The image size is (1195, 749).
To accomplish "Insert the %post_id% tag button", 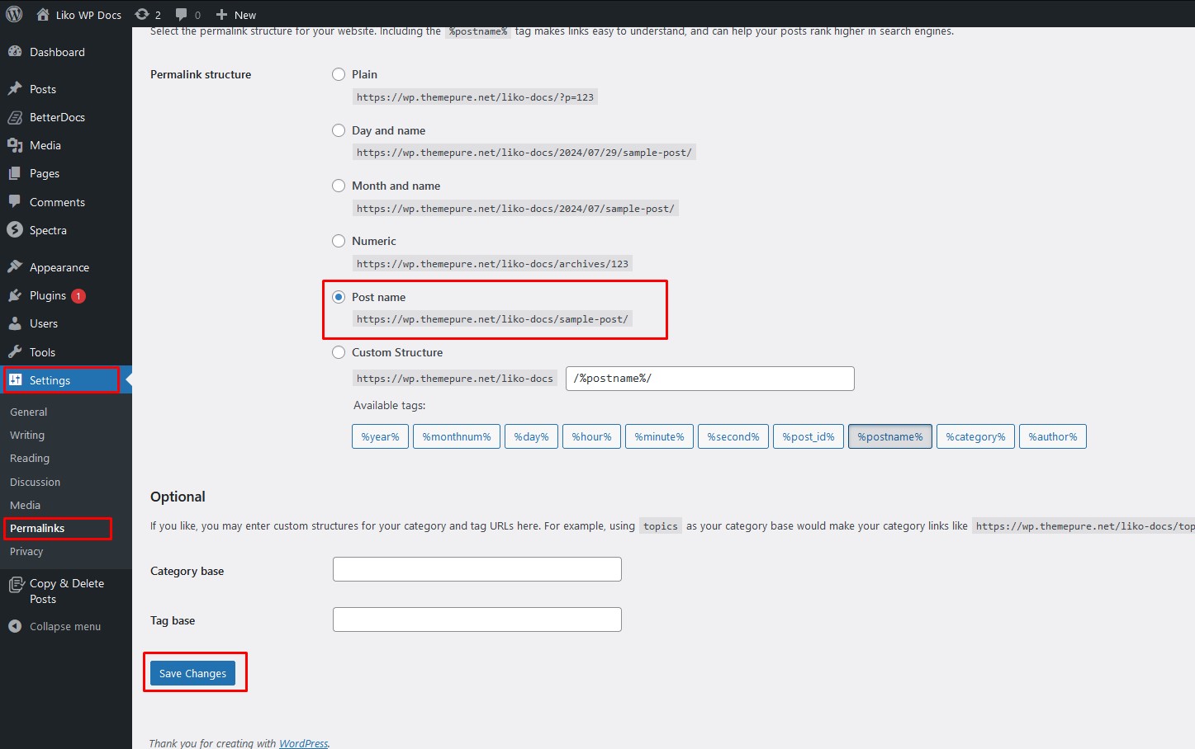I will pyautogui.click(x=809, y=436).
